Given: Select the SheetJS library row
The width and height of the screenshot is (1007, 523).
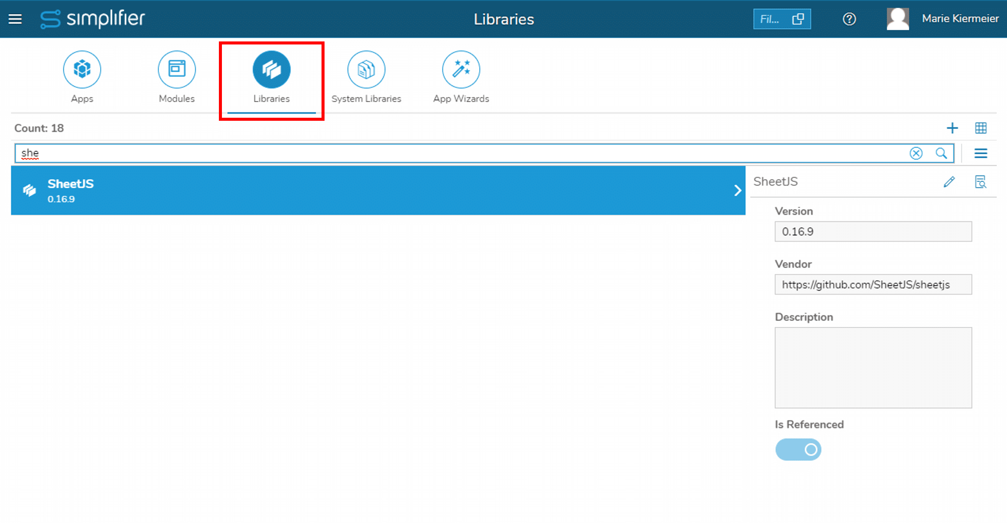Looking at the screenshot, I should pos(378,191).
